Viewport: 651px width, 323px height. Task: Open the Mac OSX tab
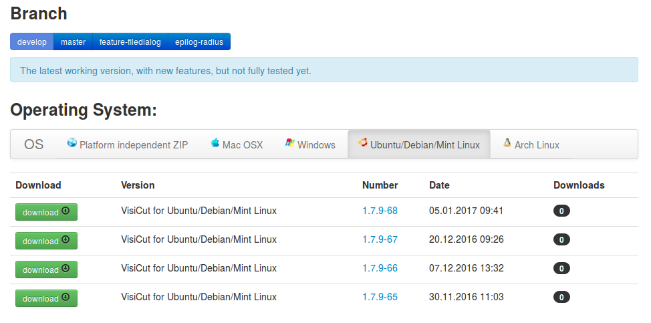coord(237,144)
